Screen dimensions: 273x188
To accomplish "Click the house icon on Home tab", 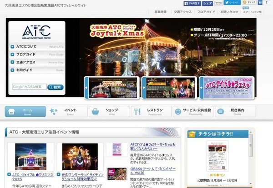I will coord(11,111).
